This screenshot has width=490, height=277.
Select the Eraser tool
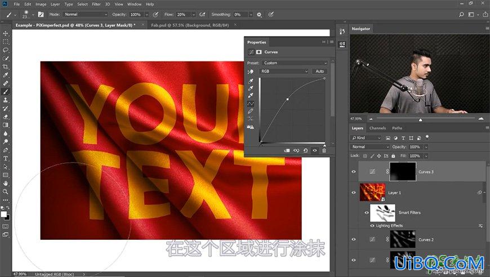pyautogui.click(x=5, y=117)
